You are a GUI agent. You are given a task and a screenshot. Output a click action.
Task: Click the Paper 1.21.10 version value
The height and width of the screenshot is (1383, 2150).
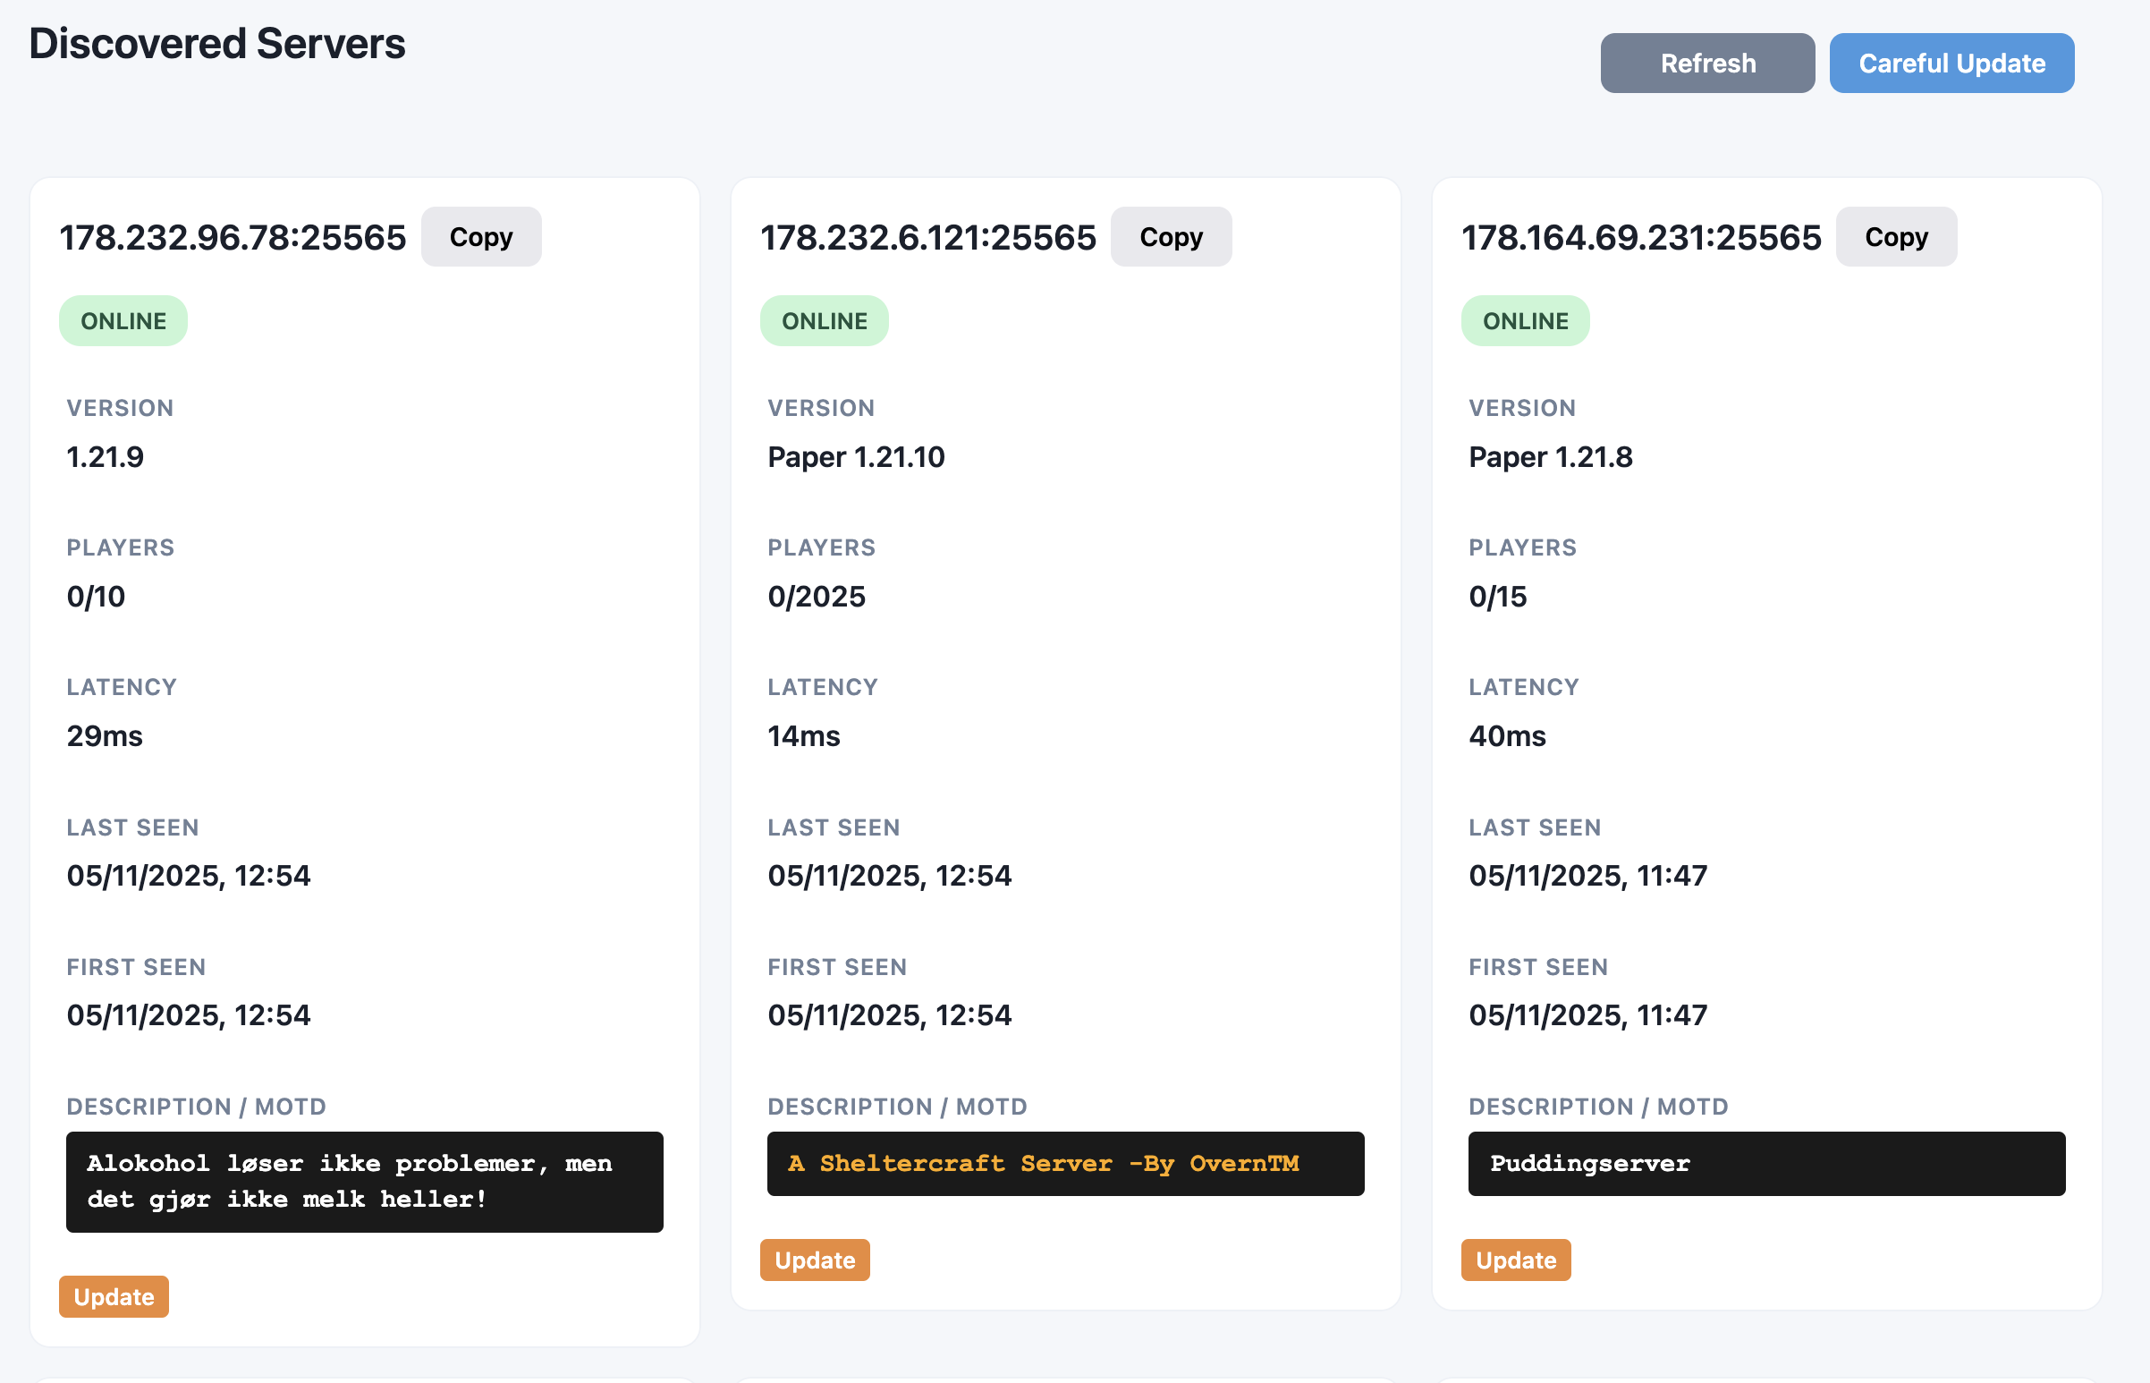tap(856, 457)
